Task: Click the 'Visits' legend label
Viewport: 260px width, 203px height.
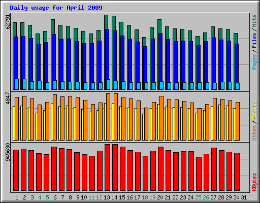Action: (x=254, y=111)
